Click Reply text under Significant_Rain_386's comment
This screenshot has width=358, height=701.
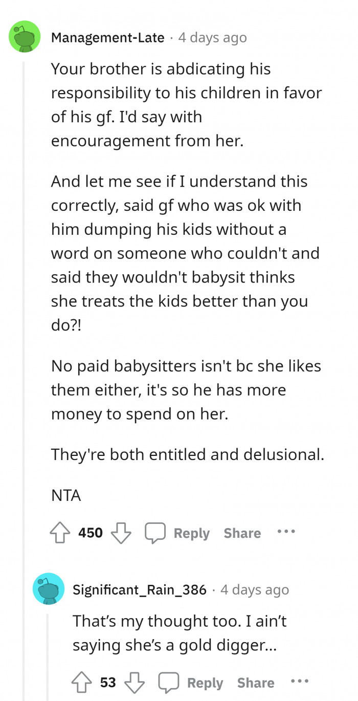pos(205,683)
